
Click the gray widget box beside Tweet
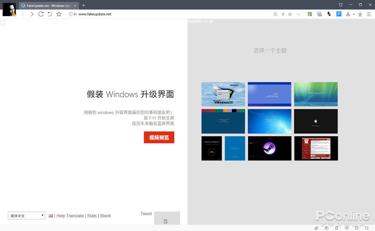click(x=167, y=218)
